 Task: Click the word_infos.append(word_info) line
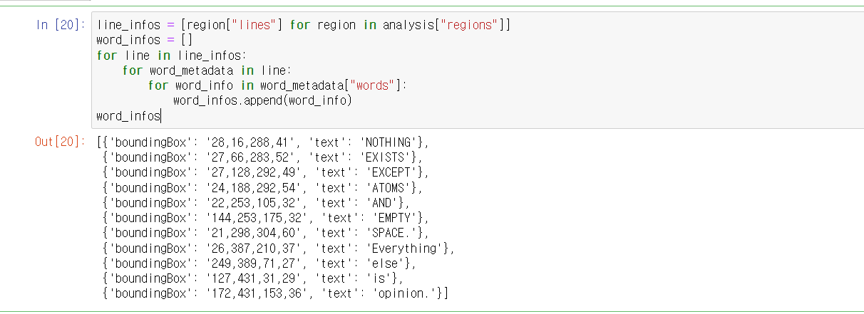pos(262,100)
